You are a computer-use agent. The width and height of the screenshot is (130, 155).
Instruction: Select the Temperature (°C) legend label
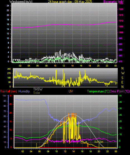pyautogui.click(x=98, y=91)
